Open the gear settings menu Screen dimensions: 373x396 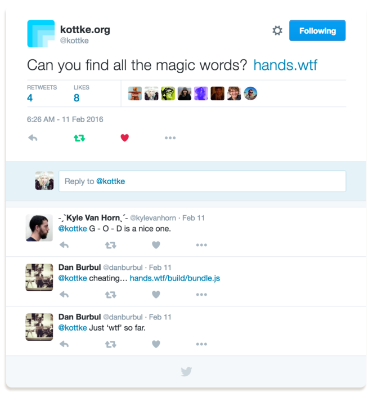pyautogui.click(x=277, y=30)
